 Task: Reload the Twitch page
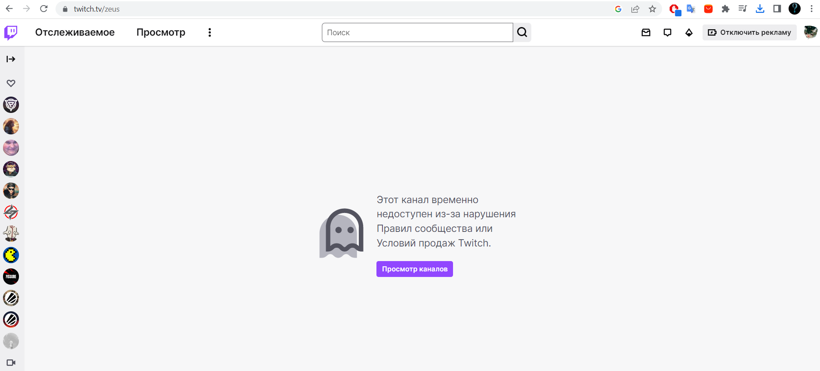click(x=43, y=9)
